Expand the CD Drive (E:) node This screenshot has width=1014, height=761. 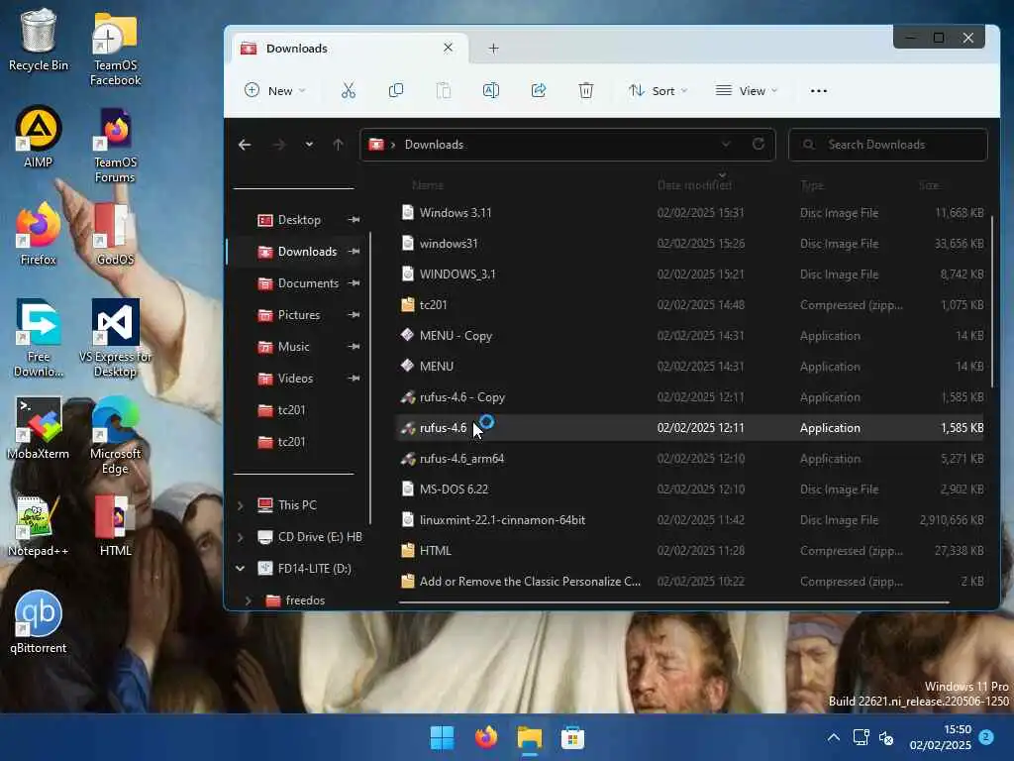241,537
